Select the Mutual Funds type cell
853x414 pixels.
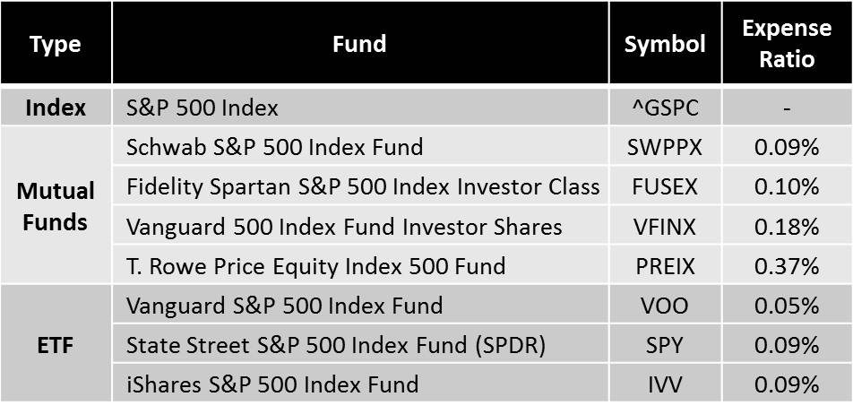[x=56, y=206]
